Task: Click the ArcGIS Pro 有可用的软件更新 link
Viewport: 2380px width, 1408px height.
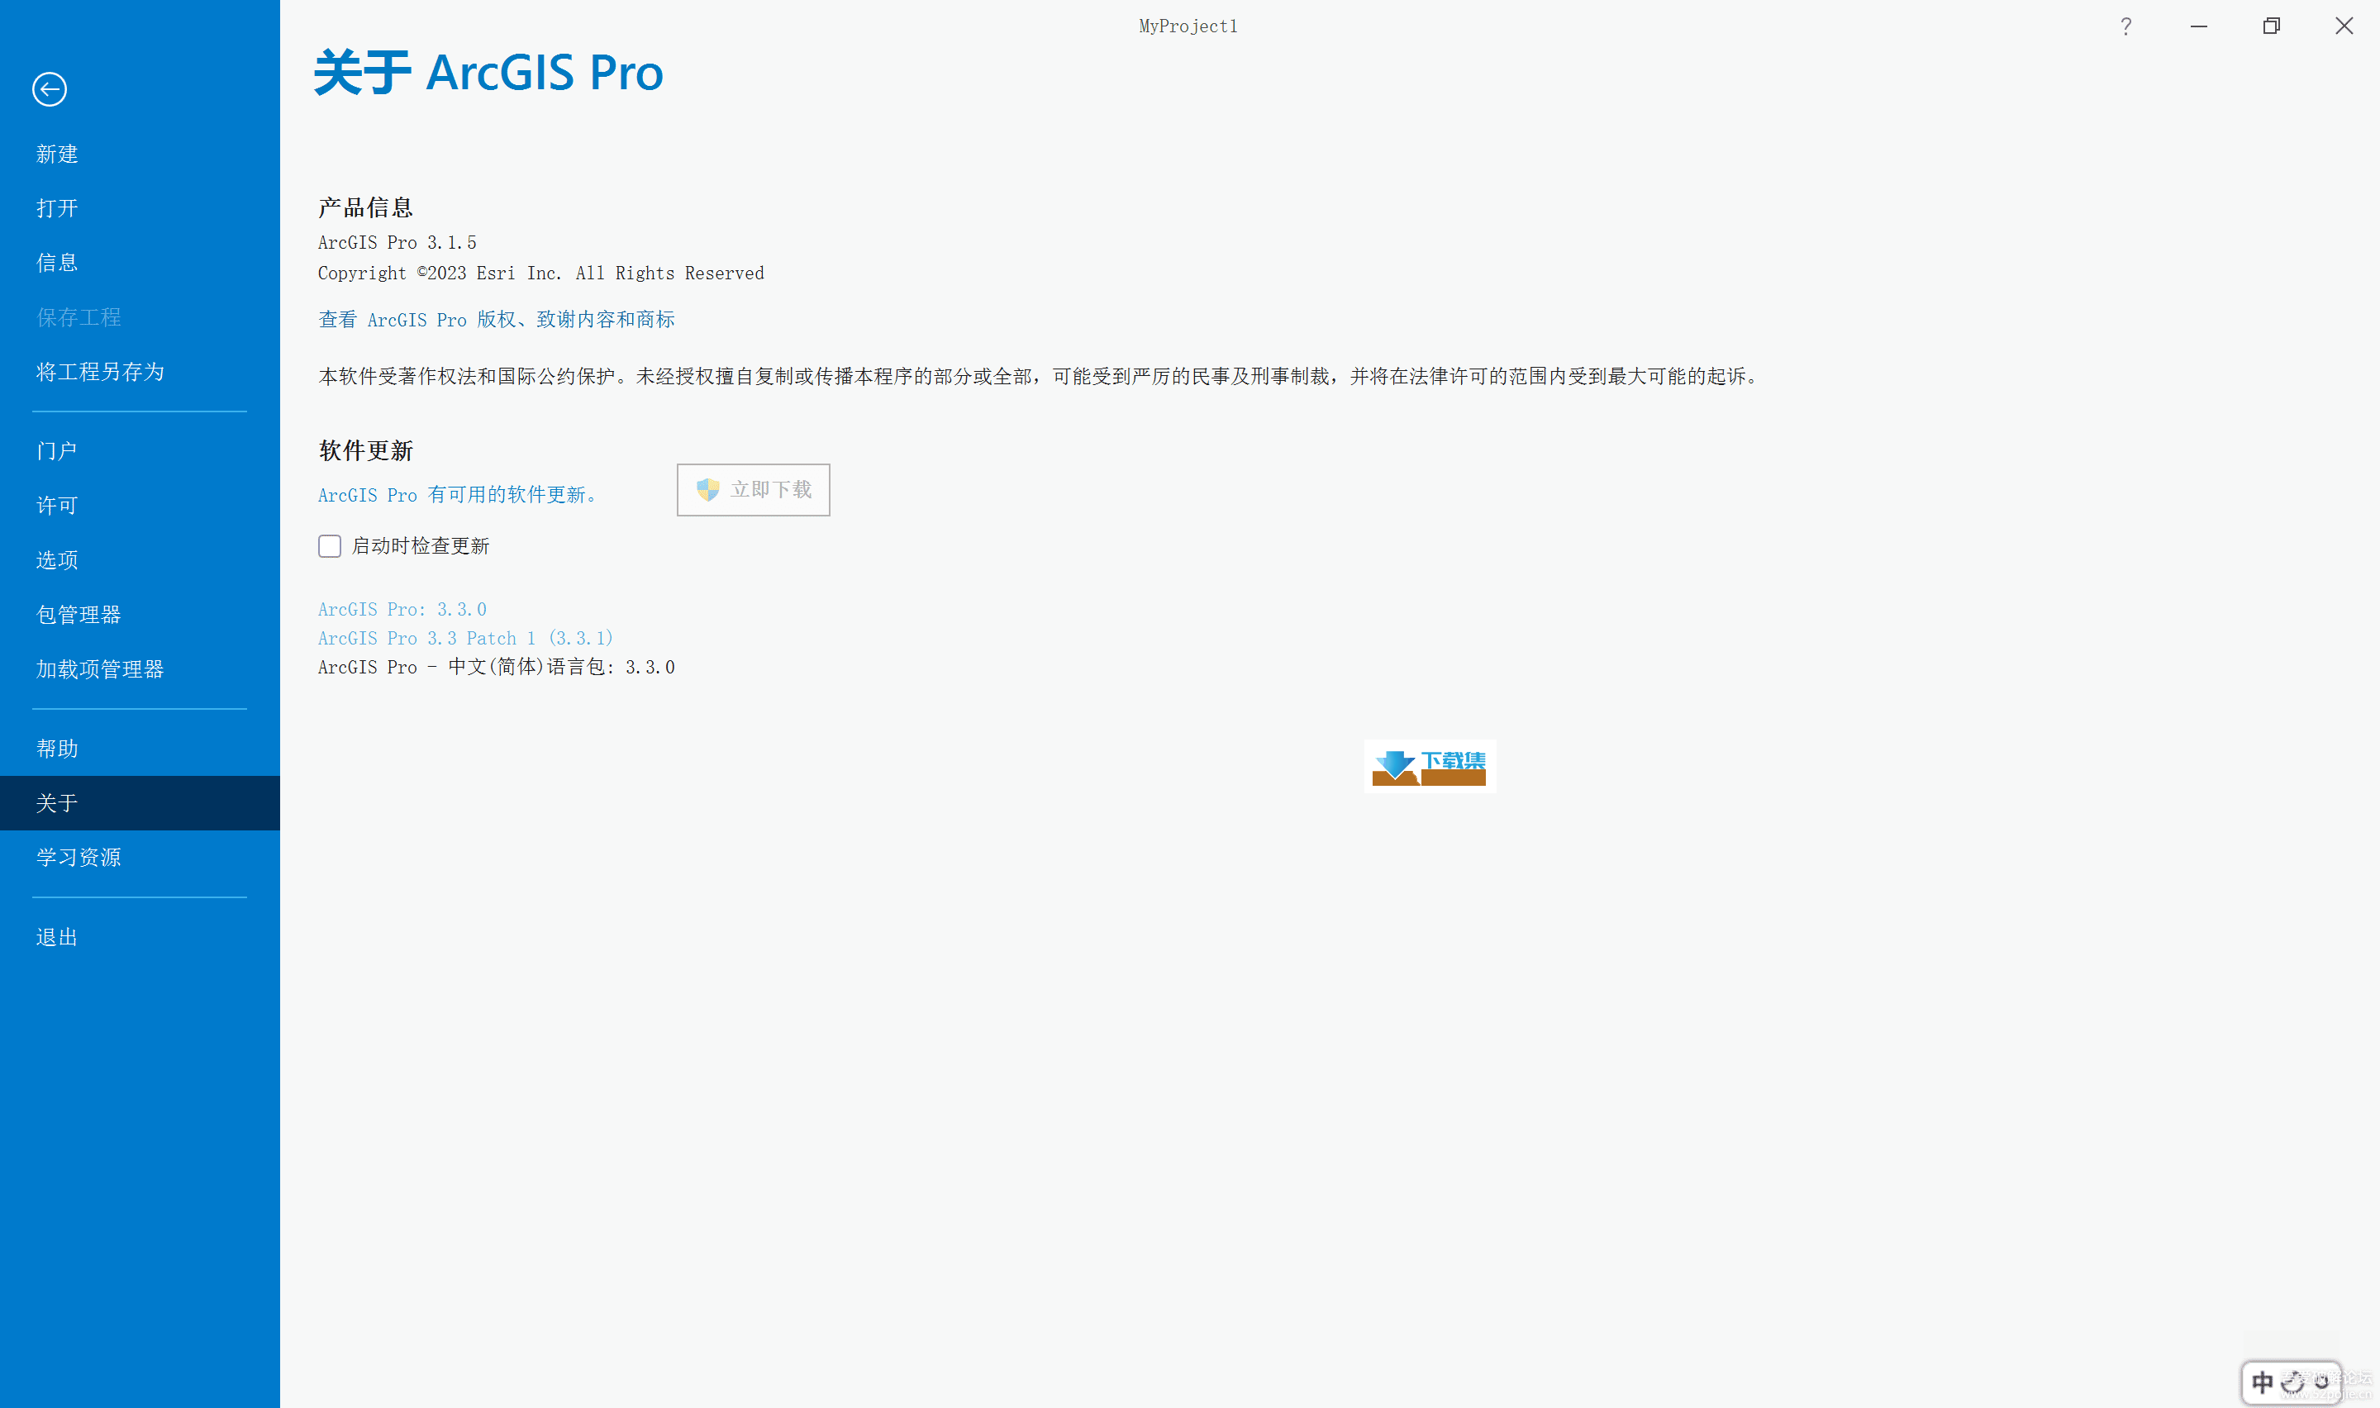Action: tap(458, 494)
